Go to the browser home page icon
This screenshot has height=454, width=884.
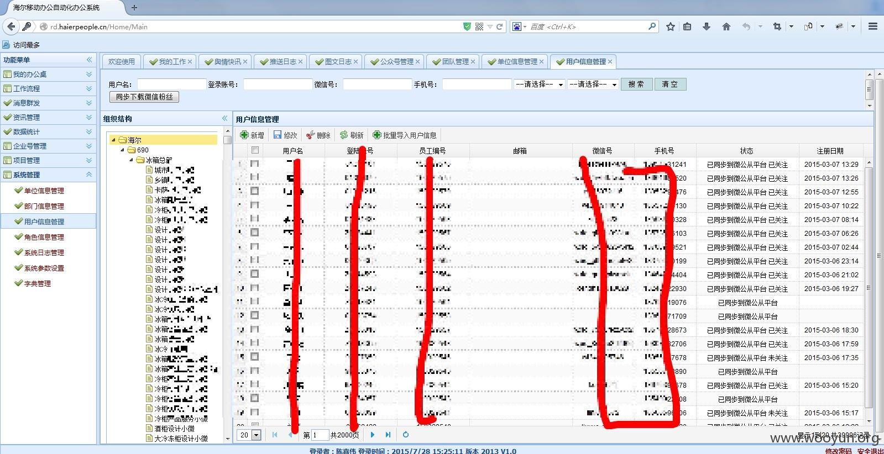(x=726, y=27)
